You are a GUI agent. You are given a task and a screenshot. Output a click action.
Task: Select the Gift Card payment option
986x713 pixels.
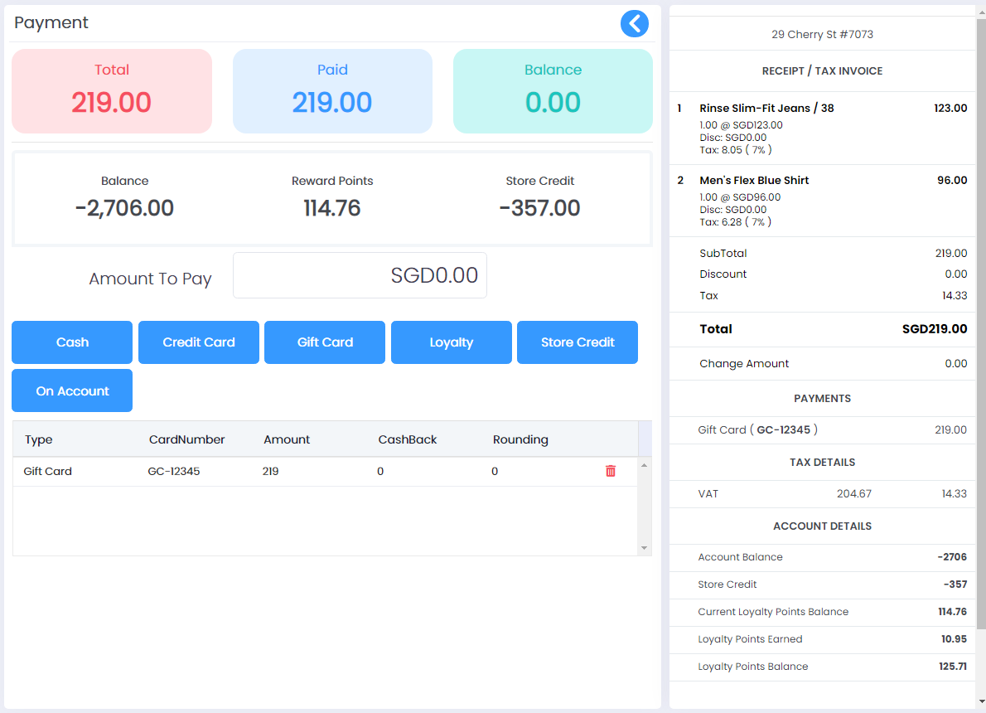(324, 342)
